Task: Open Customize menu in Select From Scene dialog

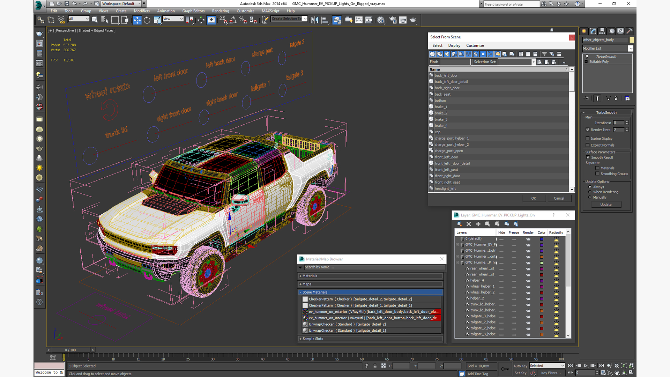Action: coord(475,45)
